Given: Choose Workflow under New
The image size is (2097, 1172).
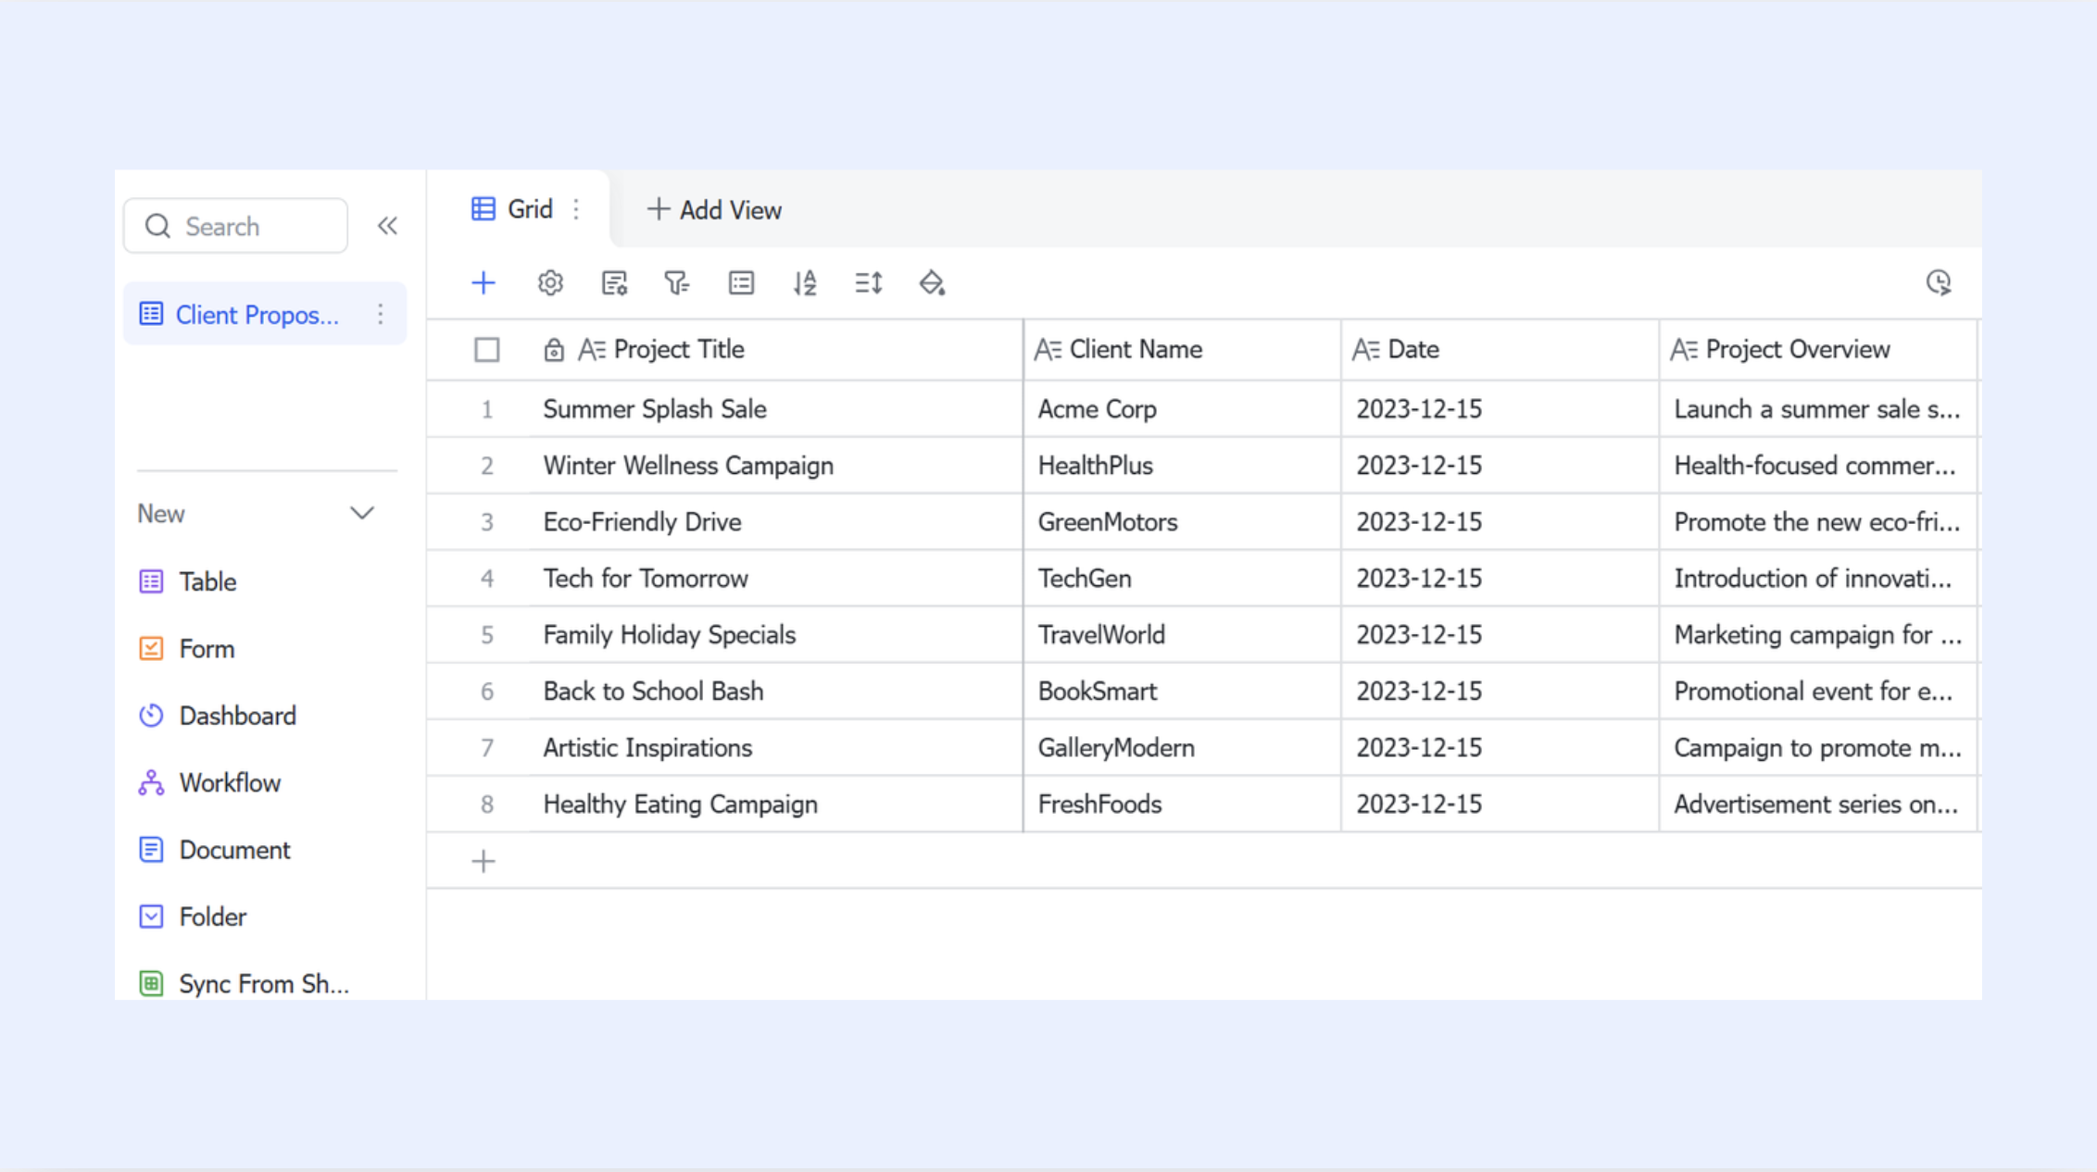Looking at the screenshot, I should click(x=230, y=782).
